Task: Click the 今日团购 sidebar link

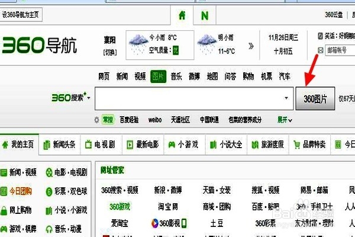Action: [x=21, y=191]
